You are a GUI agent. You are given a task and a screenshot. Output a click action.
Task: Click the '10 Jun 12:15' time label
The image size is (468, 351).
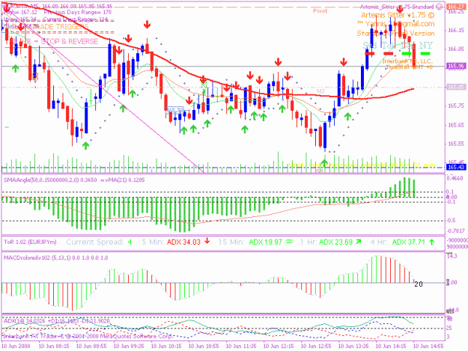click(279, 346)
